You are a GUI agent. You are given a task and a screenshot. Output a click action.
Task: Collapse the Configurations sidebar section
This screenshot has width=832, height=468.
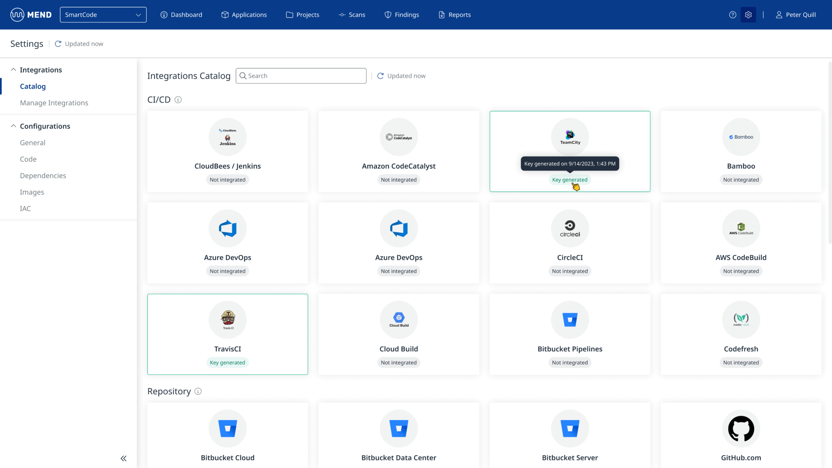tap(13, 126)
